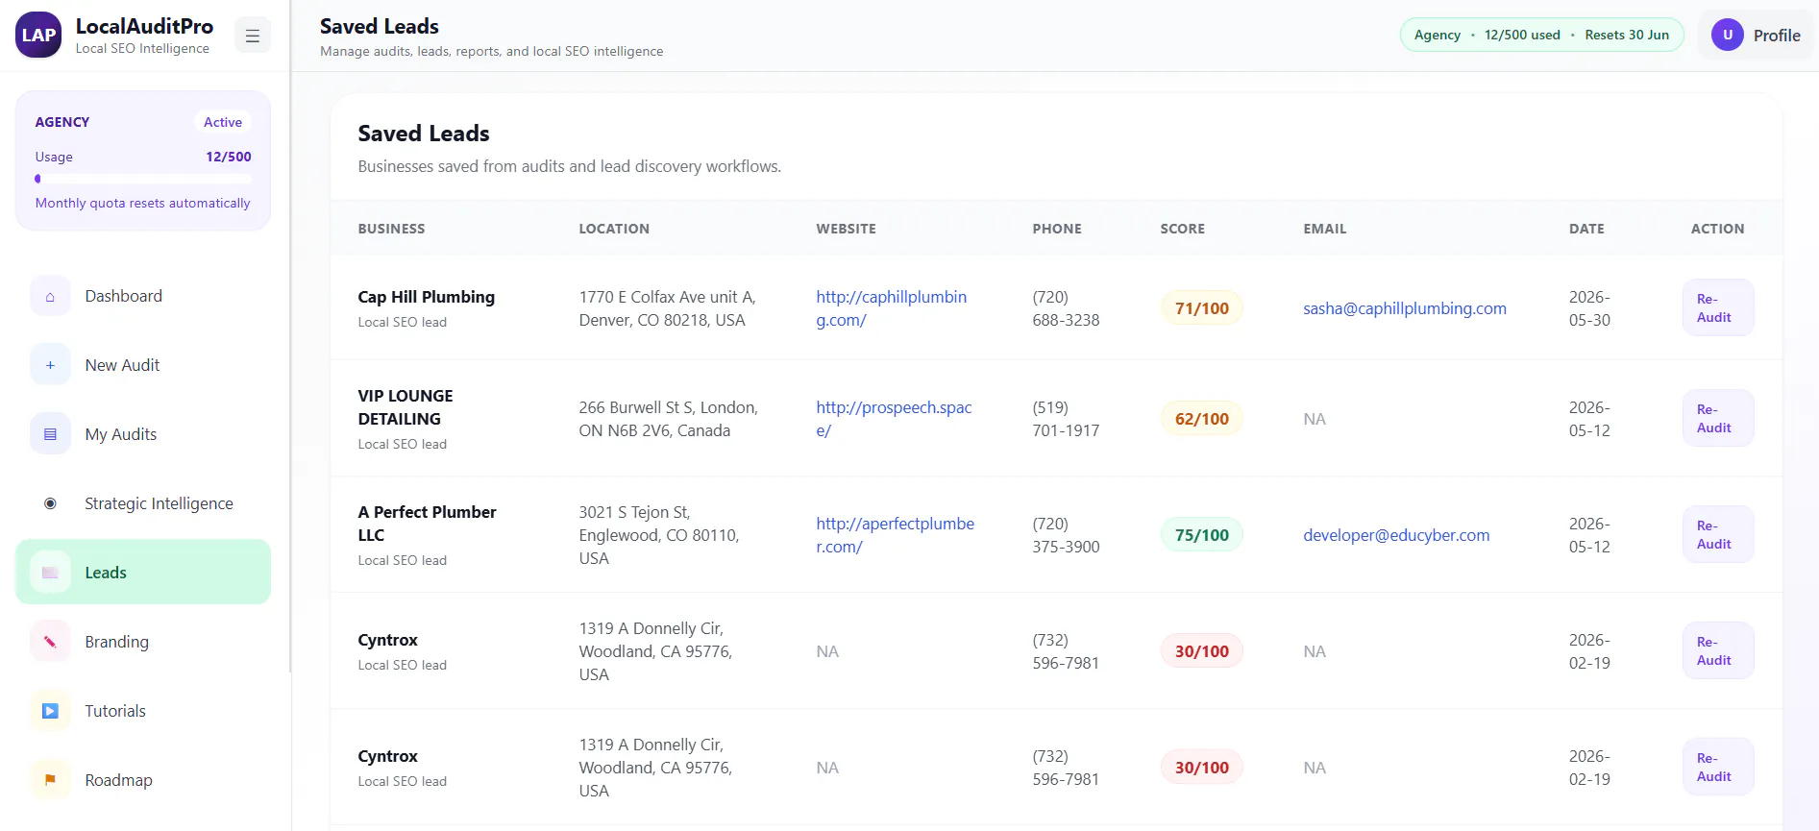Viewport: 1819px width, 831px height.
Task: Click the 75/100 score badge
Action: point(1201,535)
